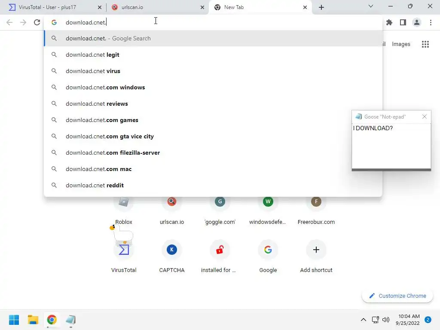This screenshot has height=330, width=440.
Task: Open the Google apps grid icon
Action: [425, 44]
